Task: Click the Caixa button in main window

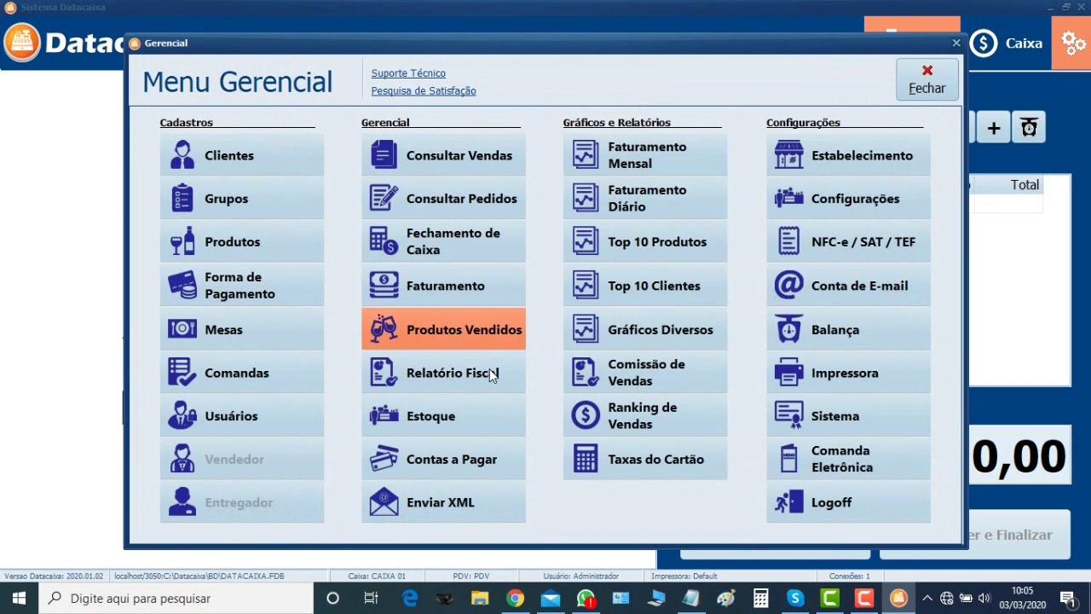Action: point(1007,43)
